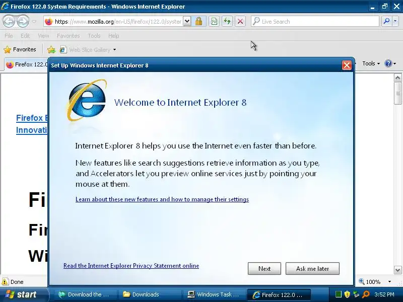Open the Firefox link on the page
This screenshot has height=302, width=403.
pyautogui.click(x=32, y=118)
